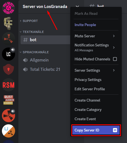Click Copy Server ID
Viewport: 127px width, 143px height.
96,130
